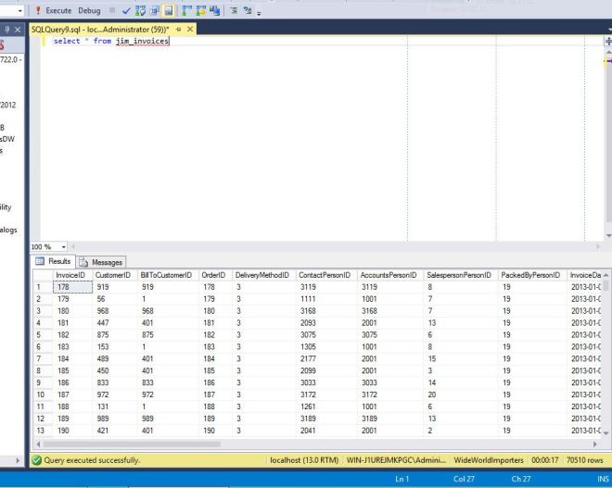Click the Uncomment selected lines icon
612x488 pixels.
click(x=249, y=10)
